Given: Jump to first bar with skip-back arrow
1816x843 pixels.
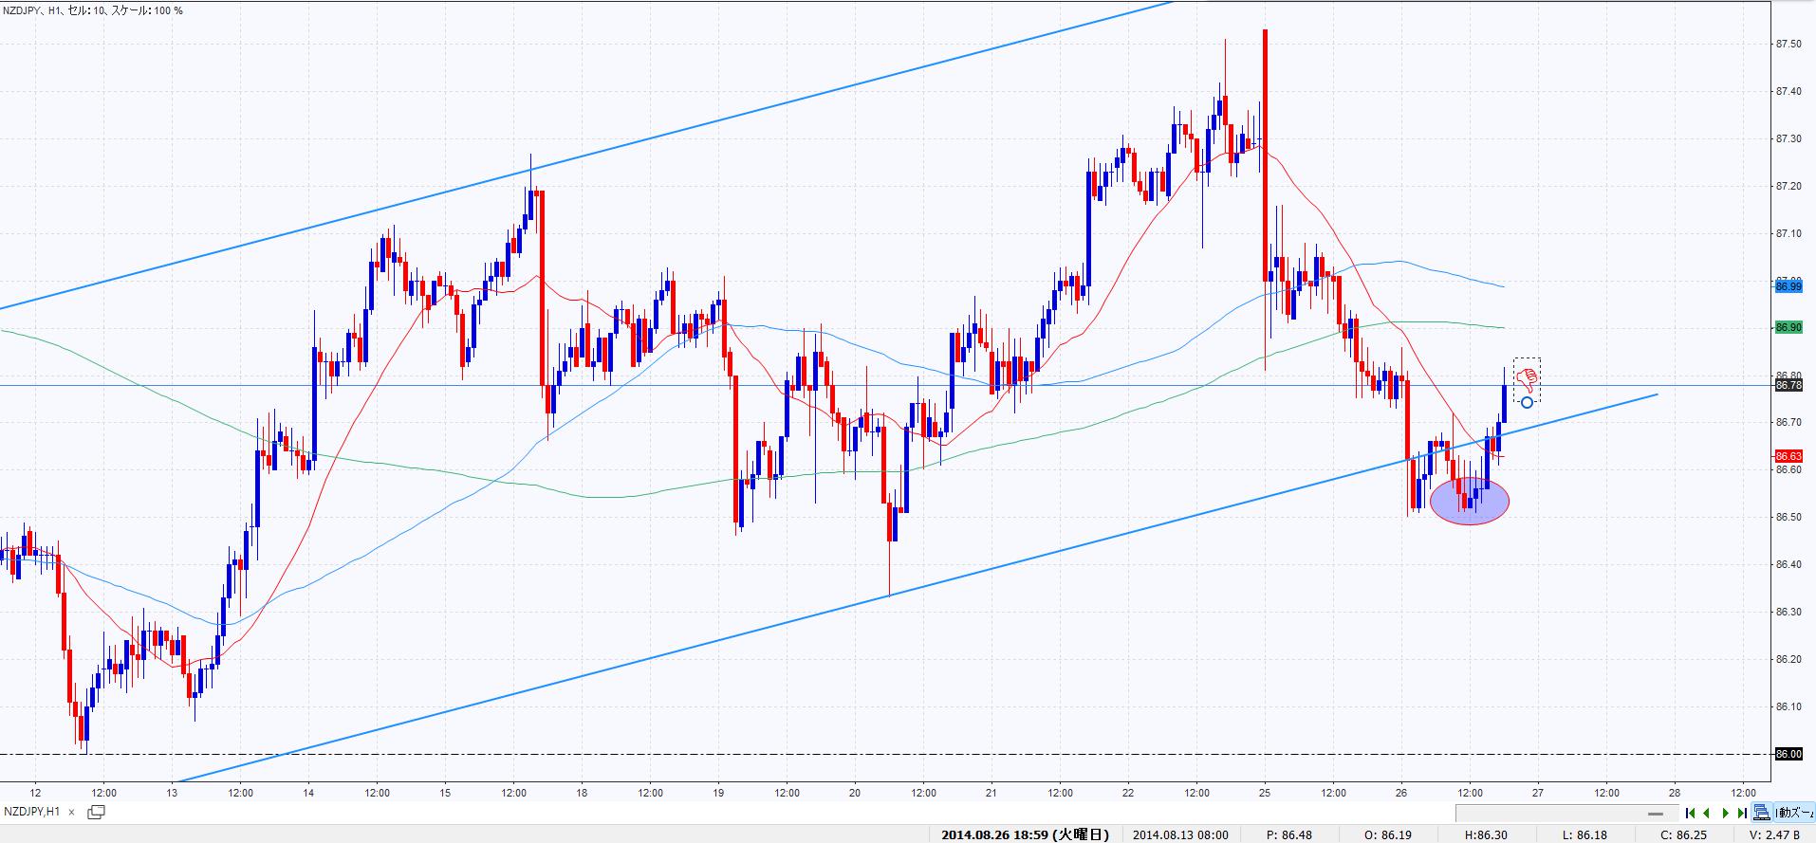Looking at the screenshot, I should point(1690,813).
